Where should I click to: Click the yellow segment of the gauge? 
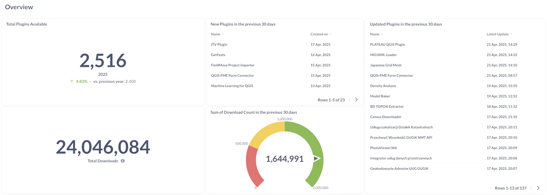[267, 132]
